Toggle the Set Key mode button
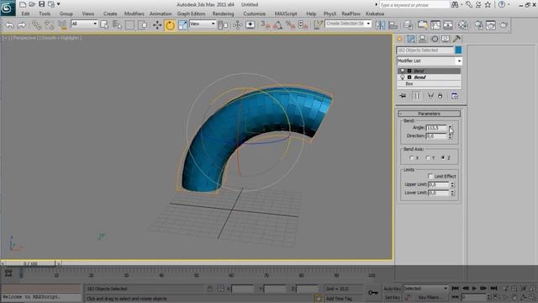 (x=393, y=297)
